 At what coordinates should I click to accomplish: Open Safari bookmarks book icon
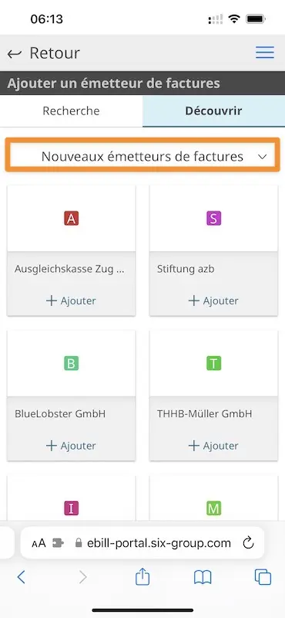pyautogui.click(x=203, y=578)
